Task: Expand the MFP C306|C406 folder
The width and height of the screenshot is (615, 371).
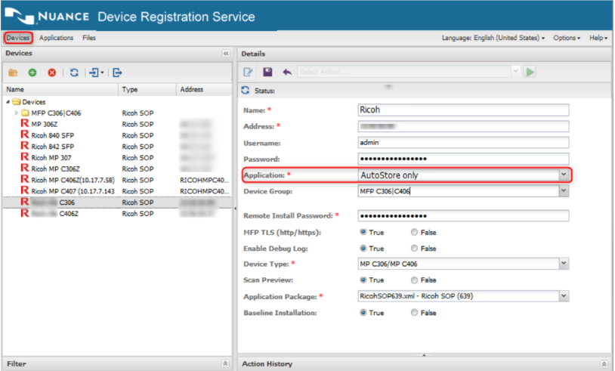Action: (17, 113)
